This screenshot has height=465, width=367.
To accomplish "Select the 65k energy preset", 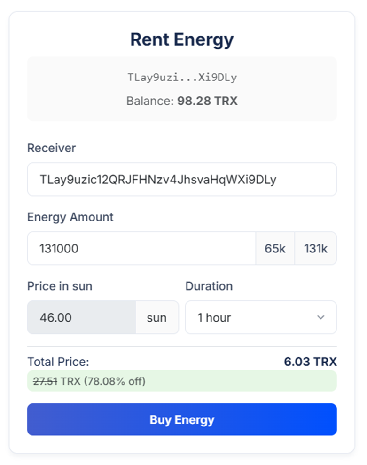I will pos(275,249).
